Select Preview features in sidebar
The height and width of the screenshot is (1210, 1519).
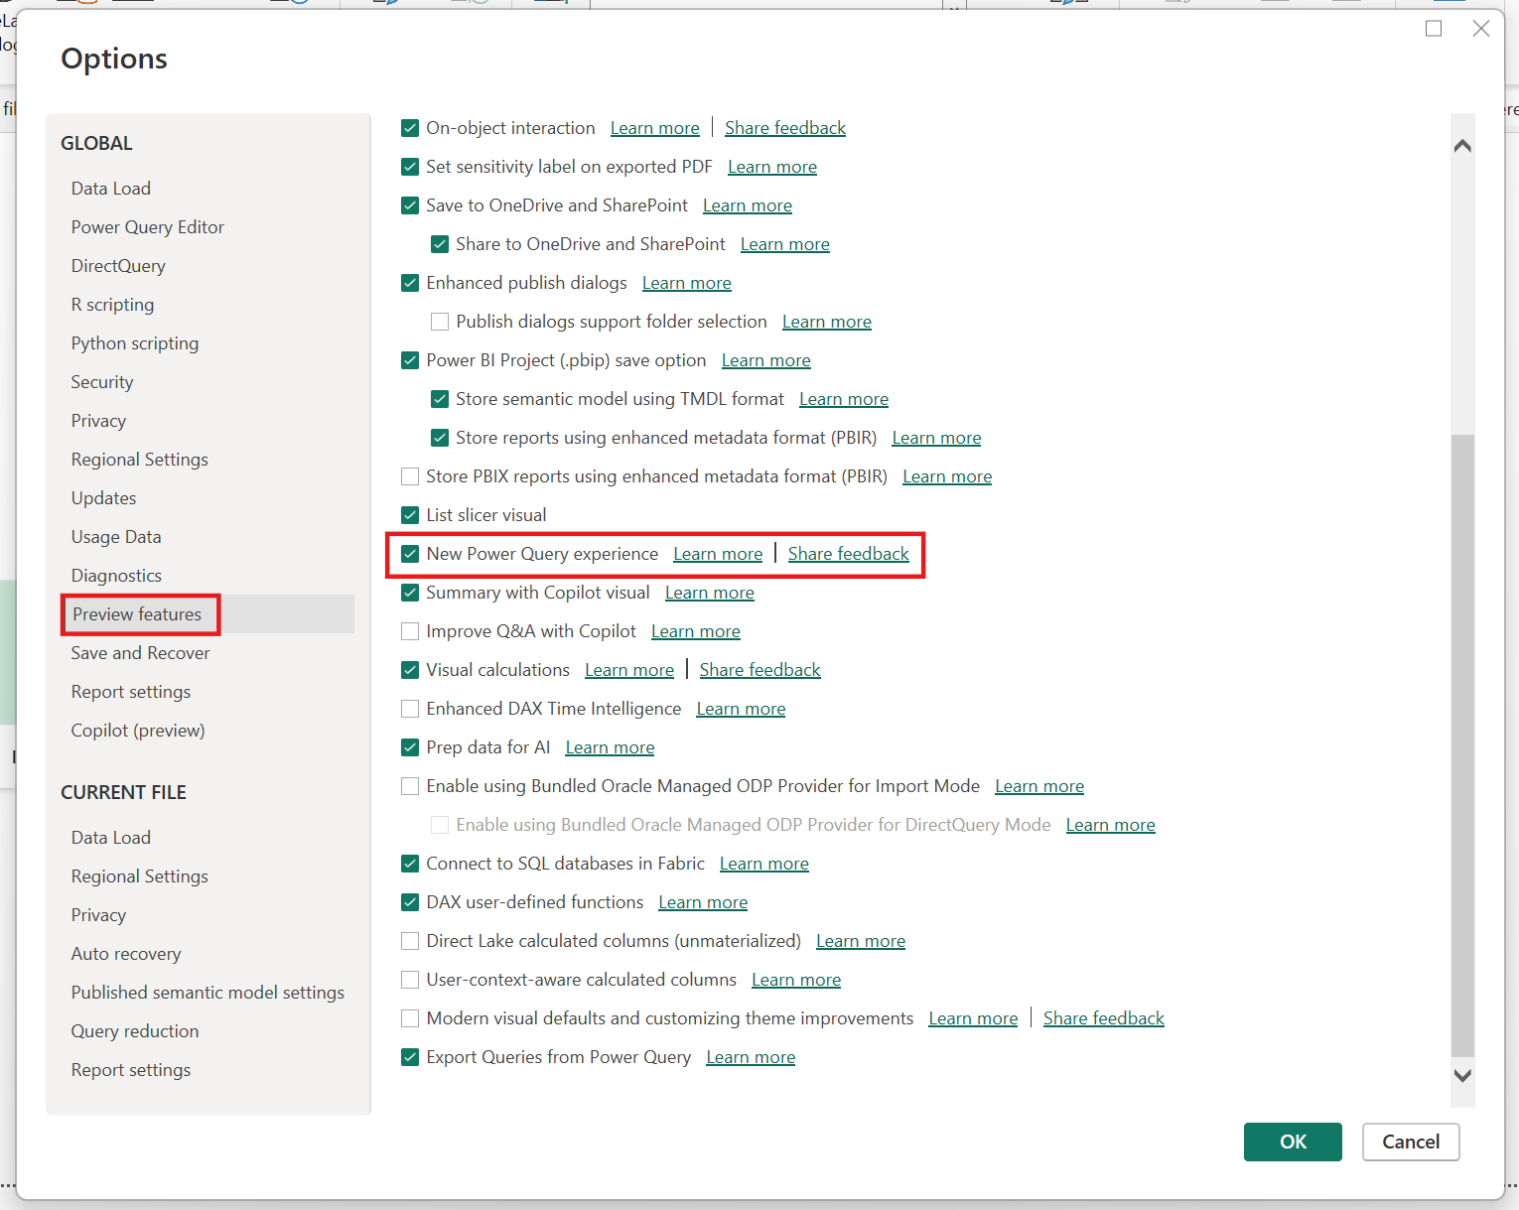(x=137, y=614)
